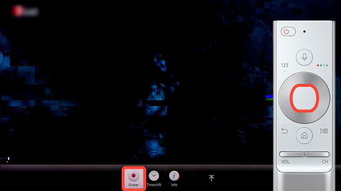341x191 pixels.
Task: Navigate right on the remote directional ring
Action: (x=325, y=98)
